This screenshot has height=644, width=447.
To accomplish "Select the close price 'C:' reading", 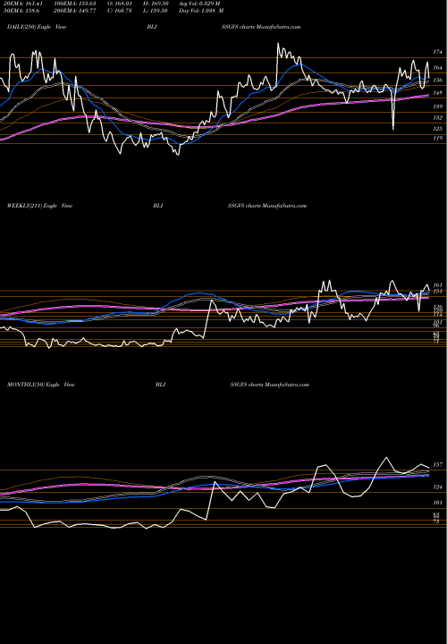I will pyautogui.click(x=119, y=10).
